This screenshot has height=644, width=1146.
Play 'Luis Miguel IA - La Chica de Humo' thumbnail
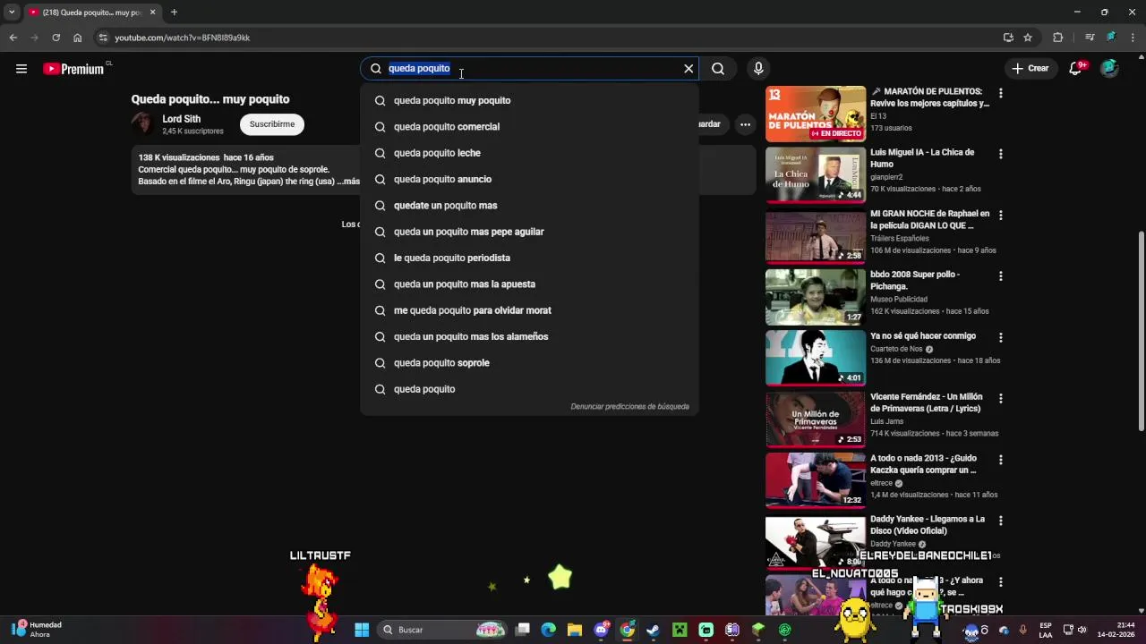tap(816, 174)
